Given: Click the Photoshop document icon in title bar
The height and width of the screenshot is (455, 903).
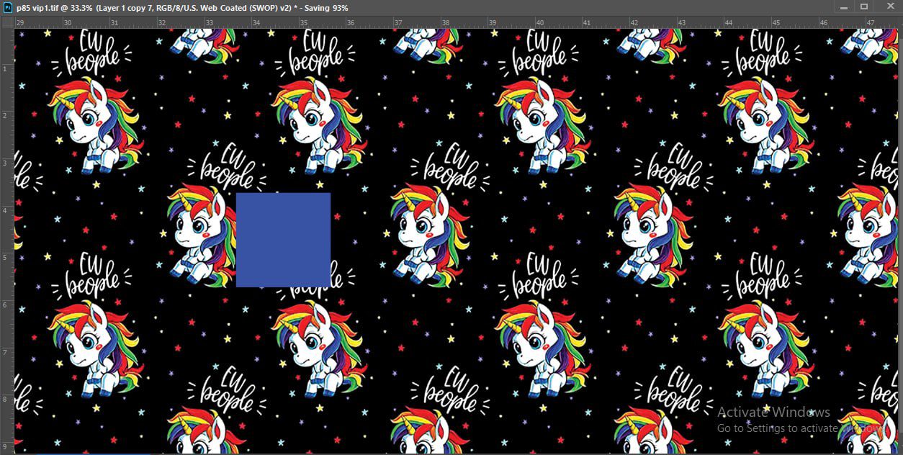Looking at the screenshot, I should (x=8, y=7).
